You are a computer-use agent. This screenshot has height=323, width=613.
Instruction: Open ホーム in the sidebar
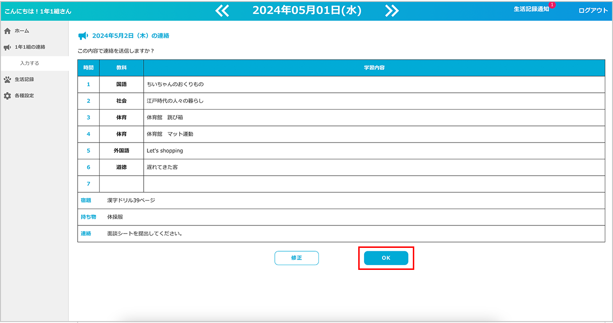click(x=22, y=31)
